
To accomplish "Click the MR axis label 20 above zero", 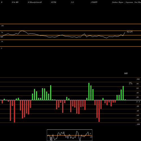I will (138, 97).
